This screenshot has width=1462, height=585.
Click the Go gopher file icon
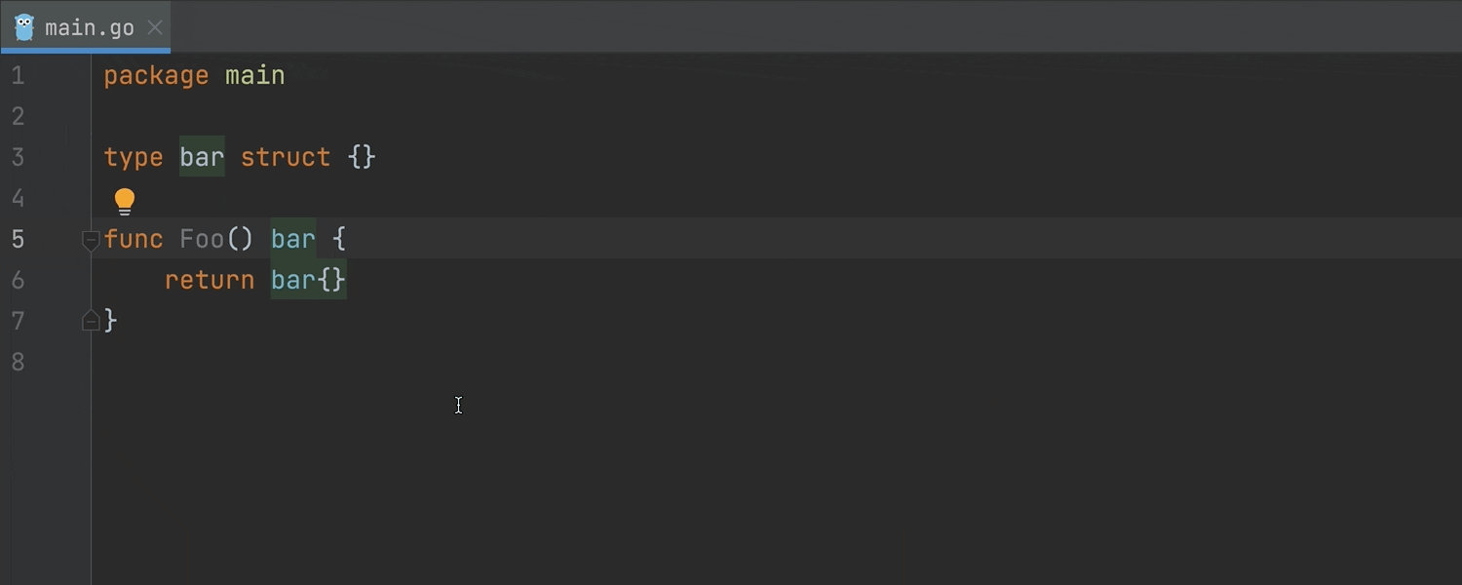[x=24, y=27]
